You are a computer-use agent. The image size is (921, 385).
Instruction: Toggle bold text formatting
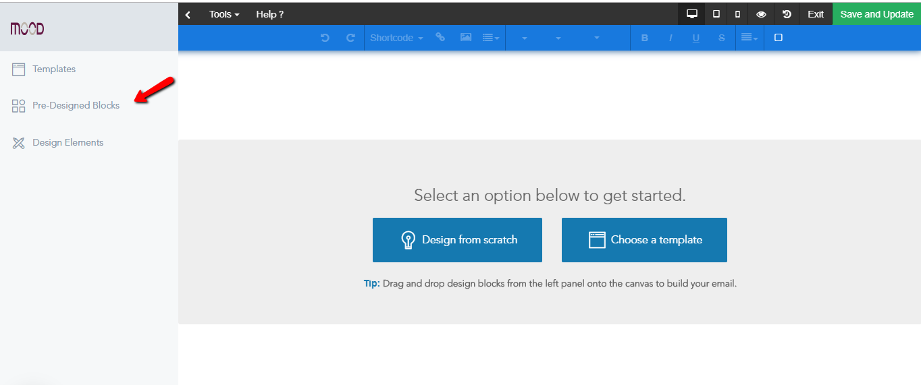tap(645, 38)
